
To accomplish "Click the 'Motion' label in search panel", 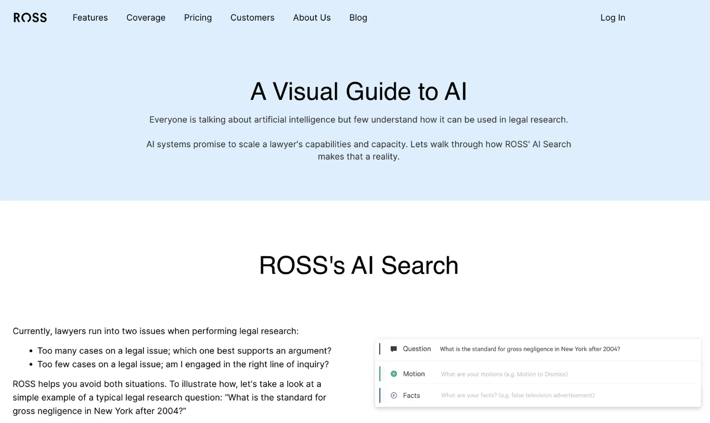I will coord(414,374).
